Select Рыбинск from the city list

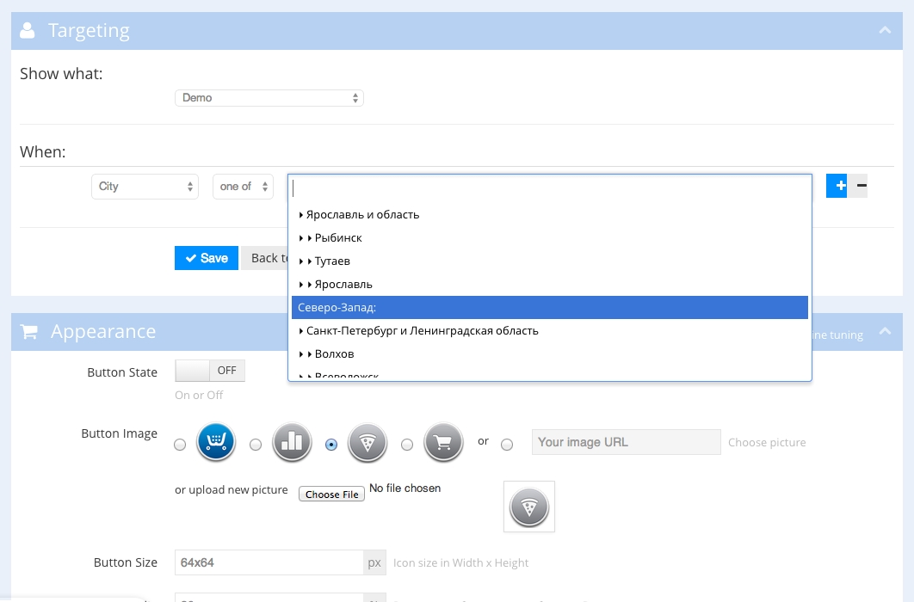tap(338, 238)
